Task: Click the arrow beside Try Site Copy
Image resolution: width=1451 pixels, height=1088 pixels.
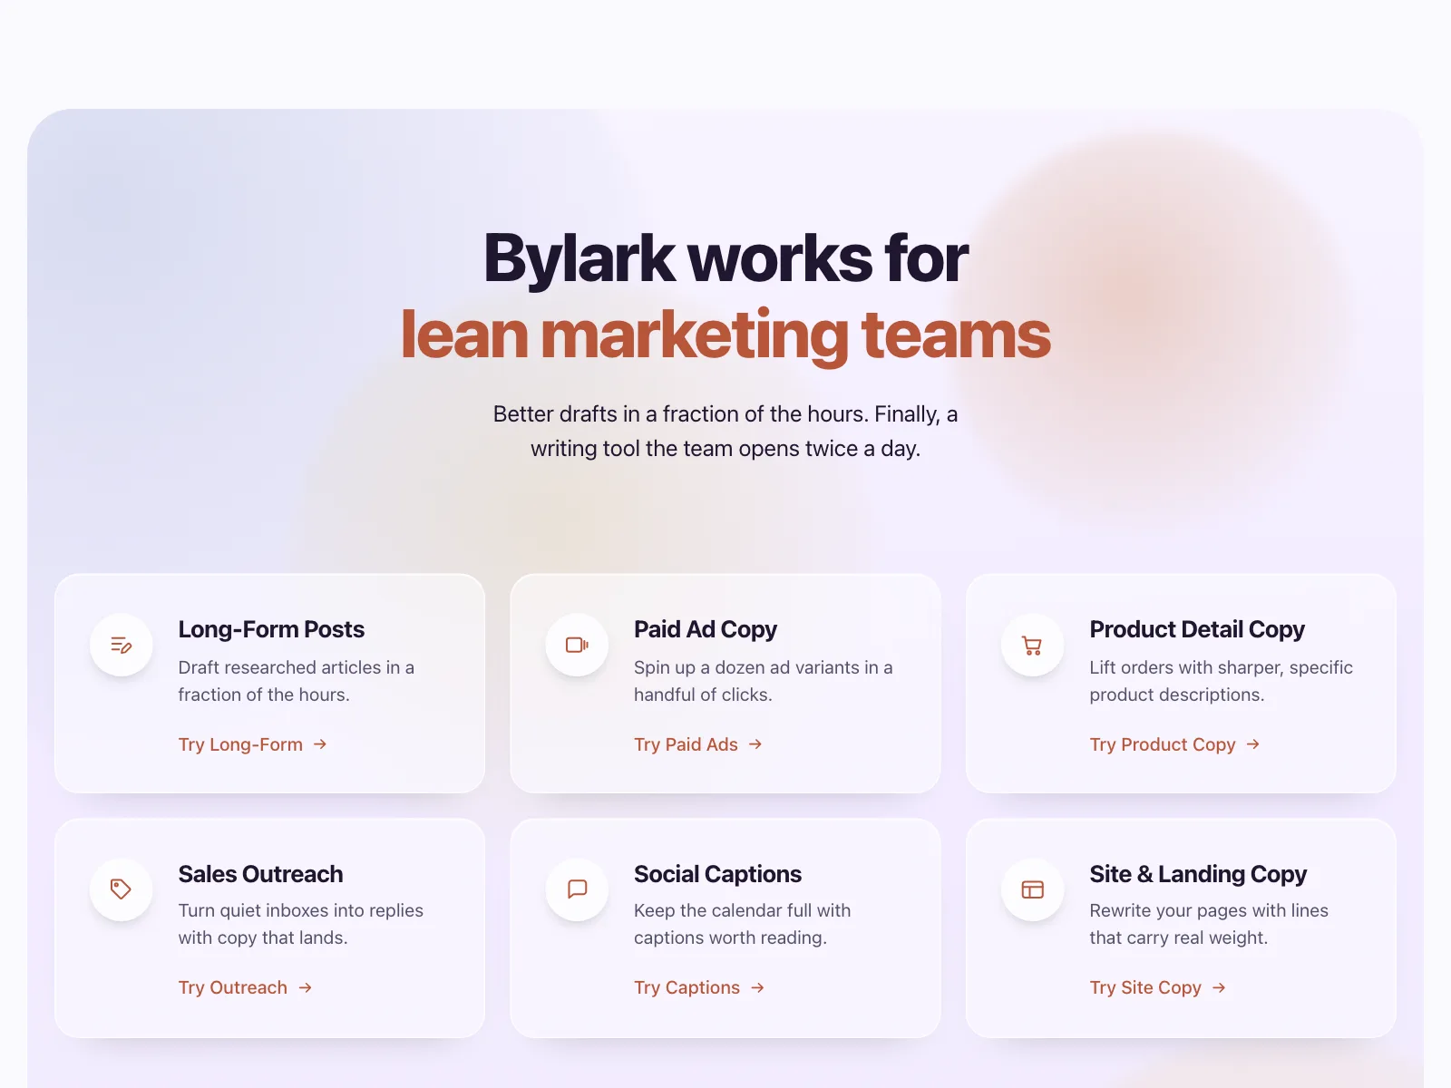Action: coord(1220,987)
